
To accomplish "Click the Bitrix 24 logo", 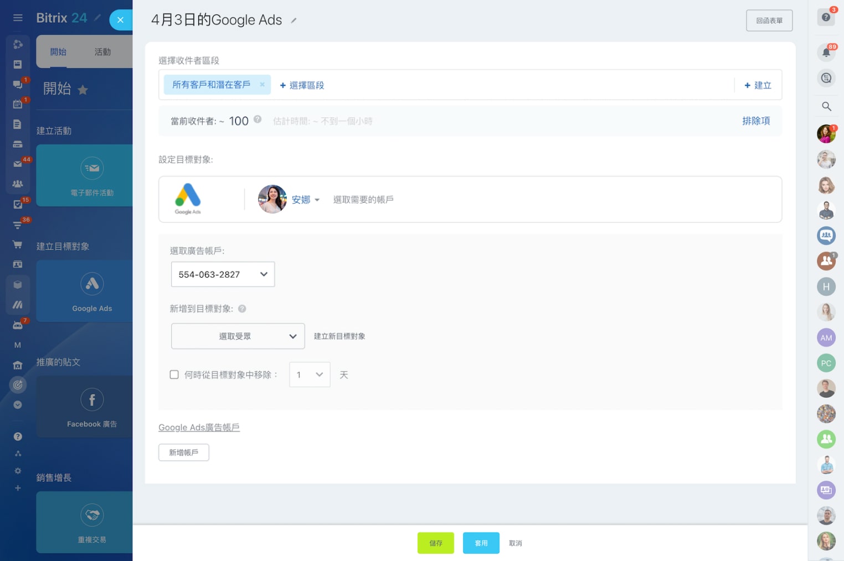I will (x=61, y=18).
